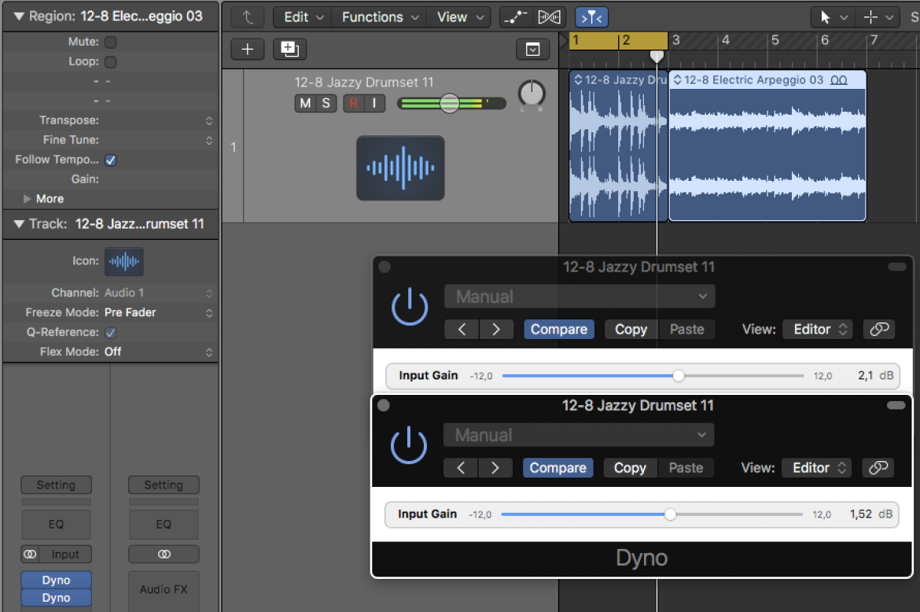Click the track icon in the Track inspector

(x=123, y=261)
